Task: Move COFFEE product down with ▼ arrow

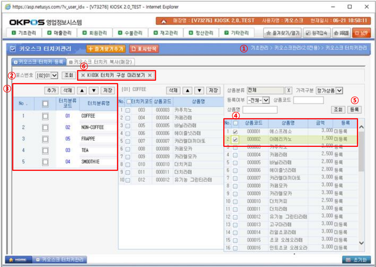Action: click(x=200, y=90)
